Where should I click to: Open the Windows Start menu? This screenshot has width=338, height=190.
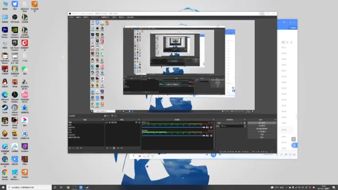[x=3, y=187]
